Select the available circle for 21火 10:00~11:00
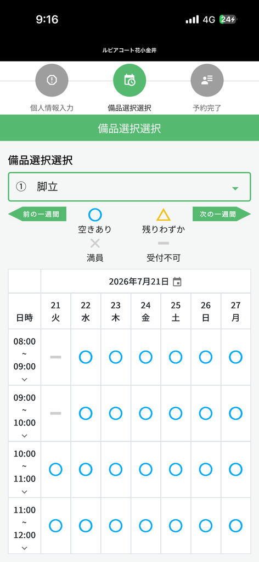 (55, 469)
